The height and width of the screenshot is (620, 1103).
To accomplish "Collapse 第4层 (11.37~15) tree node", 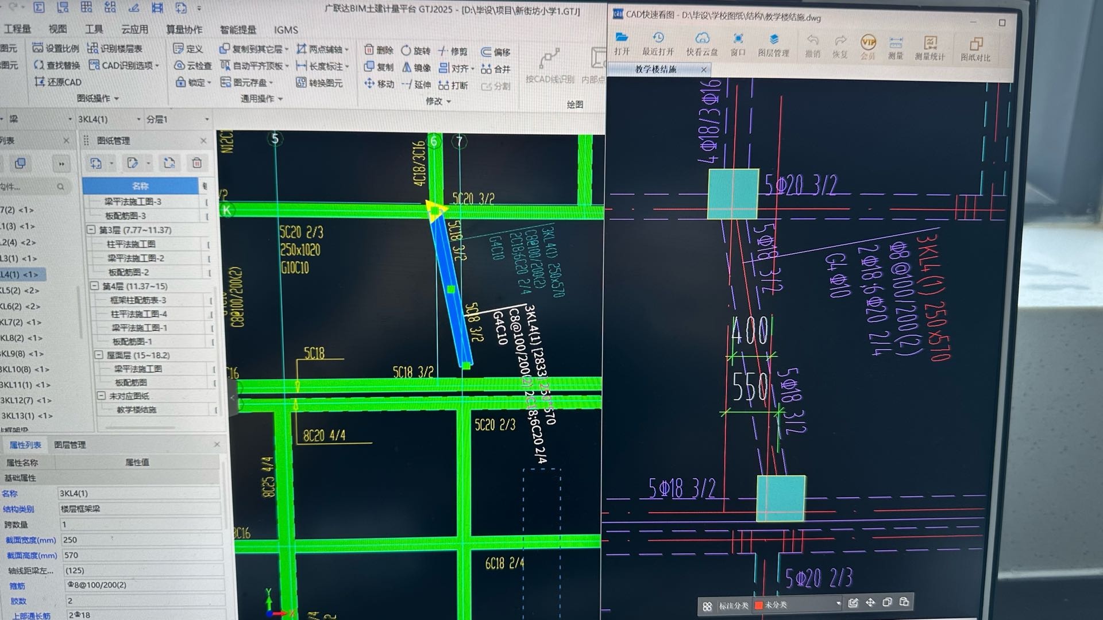I will pyautogui.click(x=94, y=285).
